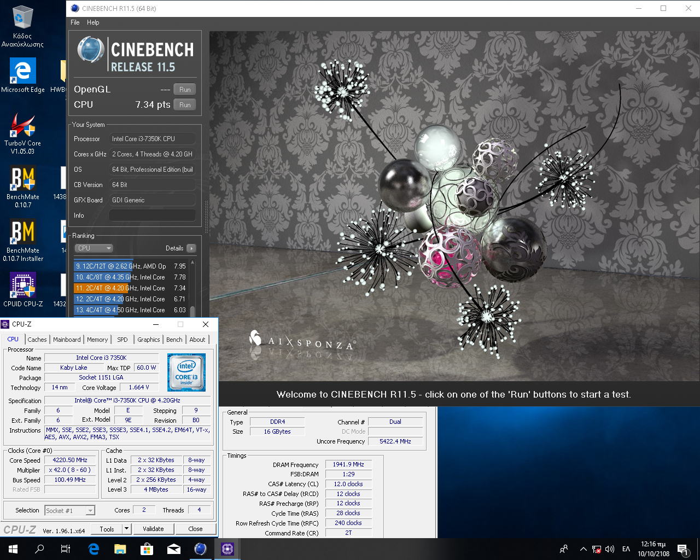The image size is (700, 560).
Task: Launch Edge from the taskbar
Action: (94, 549)
